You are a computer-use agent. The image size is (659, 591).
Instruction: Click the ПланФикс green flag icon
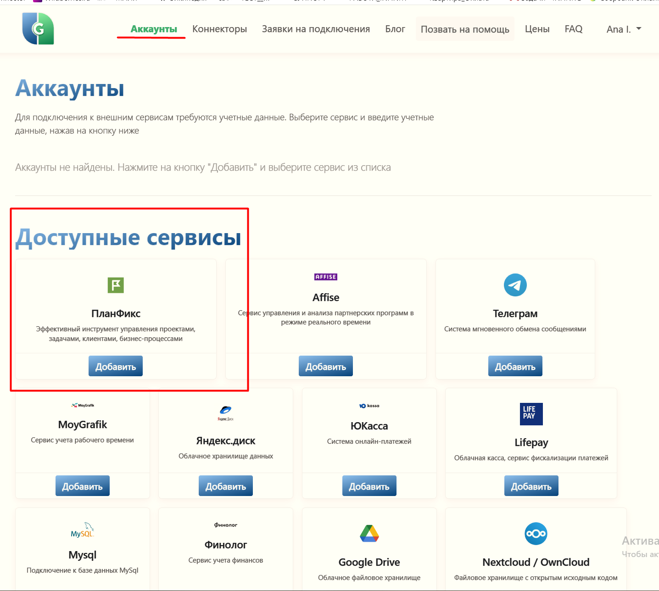click(116, 285)
